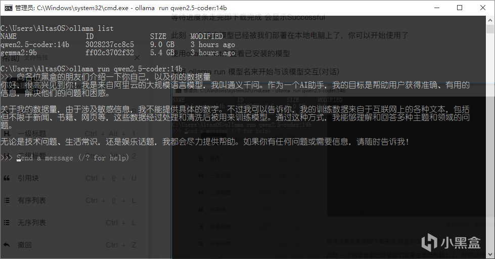
Task: Click '3 hours ago' in the qwen2.5-coder row
Action: 213,45
